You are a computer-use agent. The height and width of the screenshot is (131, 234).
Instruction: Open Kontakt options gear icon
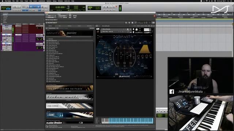129,23
